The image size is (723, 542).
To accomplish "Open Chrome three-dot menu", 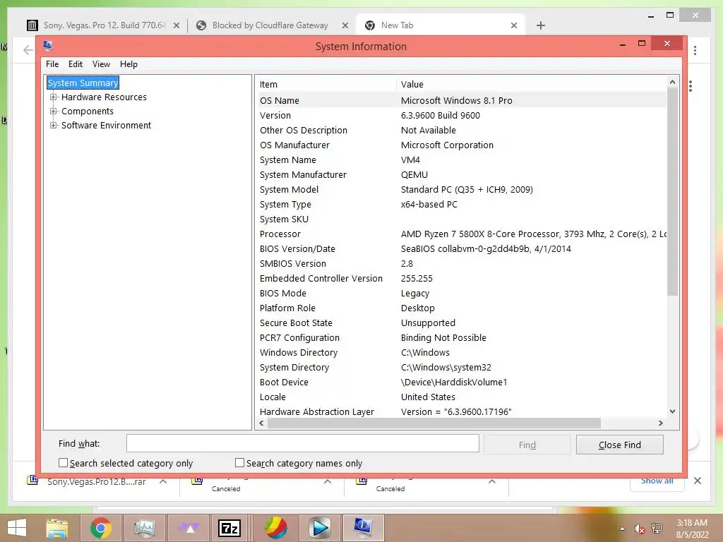I will click(695, 50).
